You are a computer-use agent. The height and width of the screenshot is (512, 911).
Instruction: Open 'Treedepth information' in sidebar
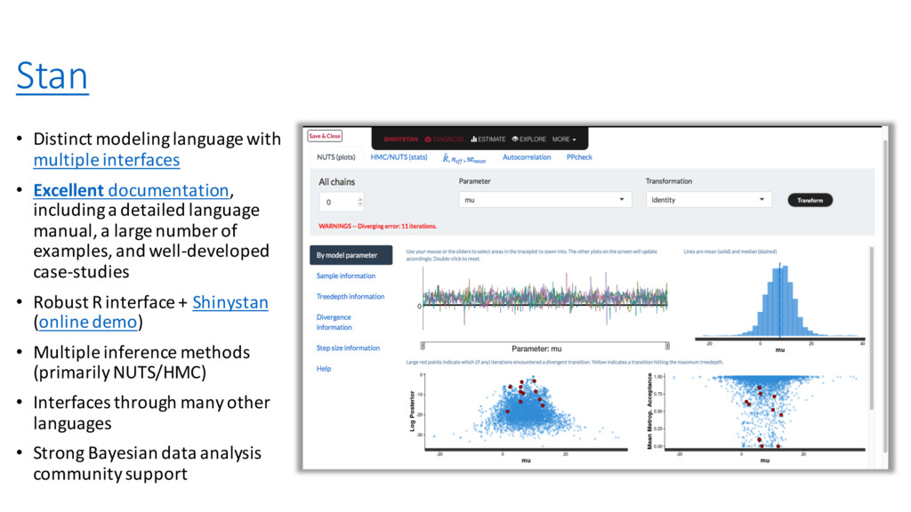[x=351, y=297]
